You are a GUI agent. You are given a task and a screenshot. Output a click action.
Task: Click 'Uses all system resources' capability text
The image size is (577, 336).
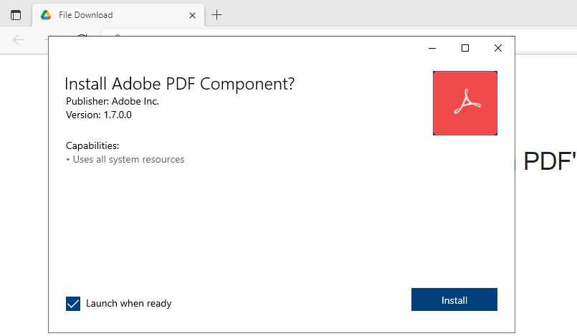click(x=128, y=160)
